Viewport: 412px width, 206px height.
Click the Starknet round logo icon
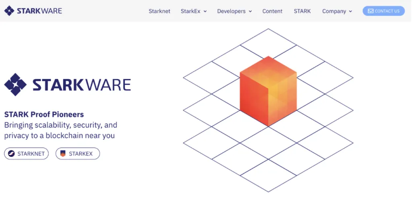(11, 153)
